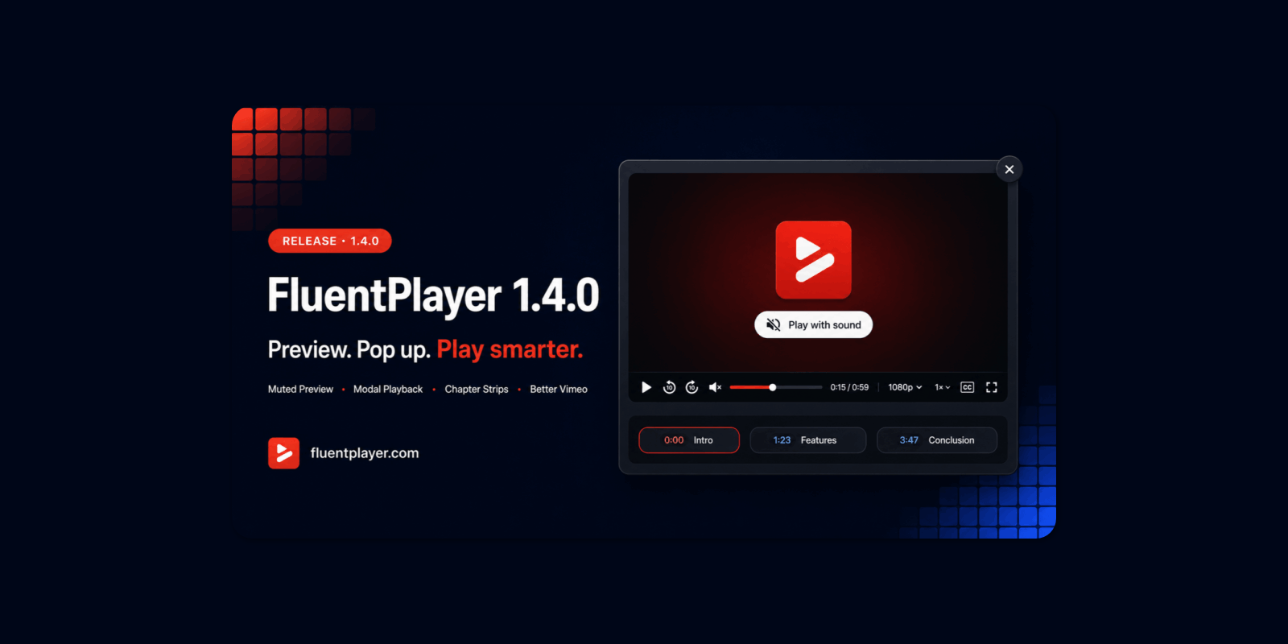Click the Better Vimeo text
Screen dimensions: 1288x644
click(x=559, y=389)
